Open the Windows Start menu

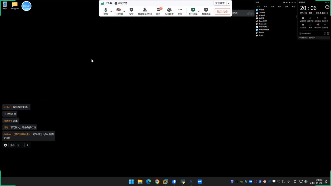pyautogui.click(x=131, y=182)
